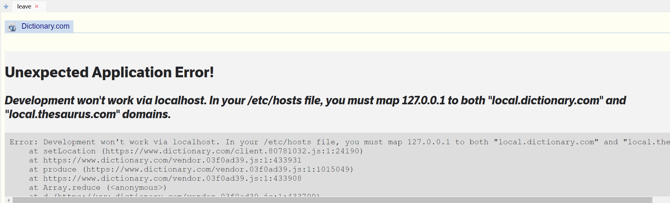Click the scrollbar left arrow
The width and height of the screenshot is (670, 203).
[9, 200]
